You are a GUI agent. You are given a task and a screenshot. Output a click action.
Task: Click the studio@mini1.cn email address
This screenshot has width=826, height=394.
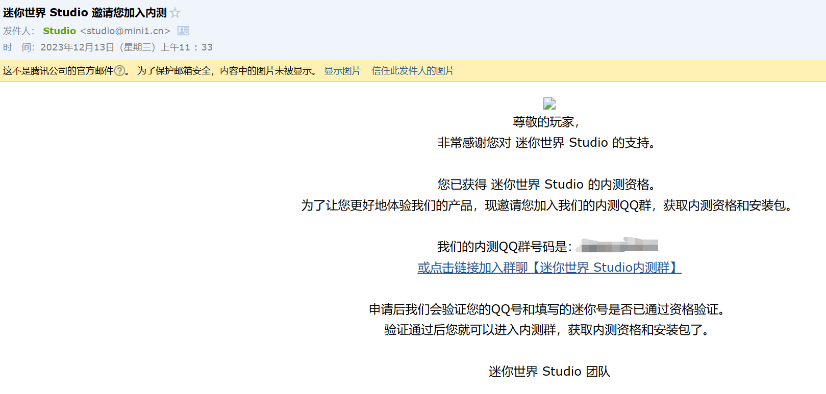[125, 31]
